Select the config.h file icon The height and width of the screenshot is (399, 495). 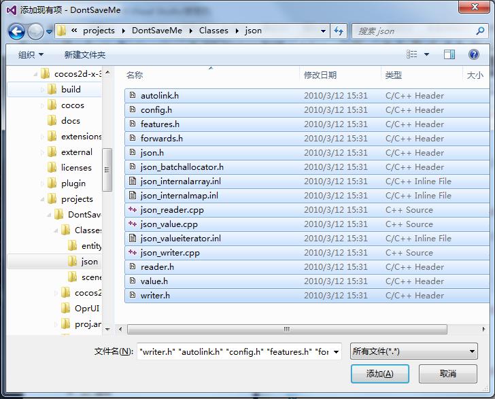tap(133, 109)
